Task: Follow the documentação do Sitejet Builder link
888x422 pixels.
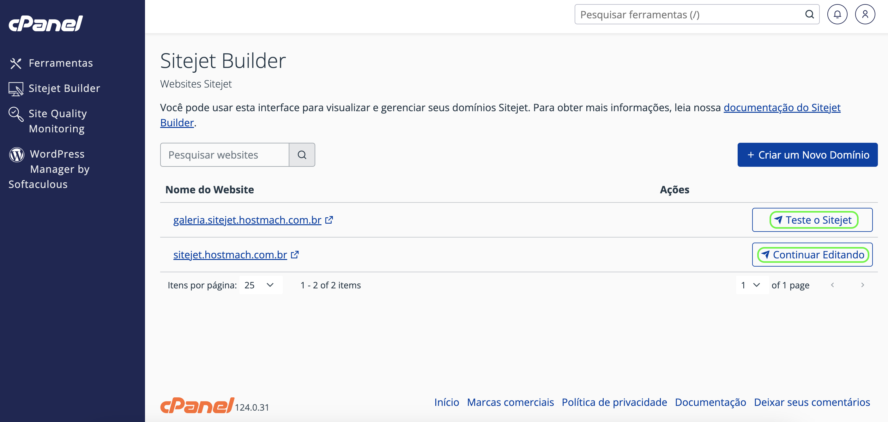Action: 782,108
